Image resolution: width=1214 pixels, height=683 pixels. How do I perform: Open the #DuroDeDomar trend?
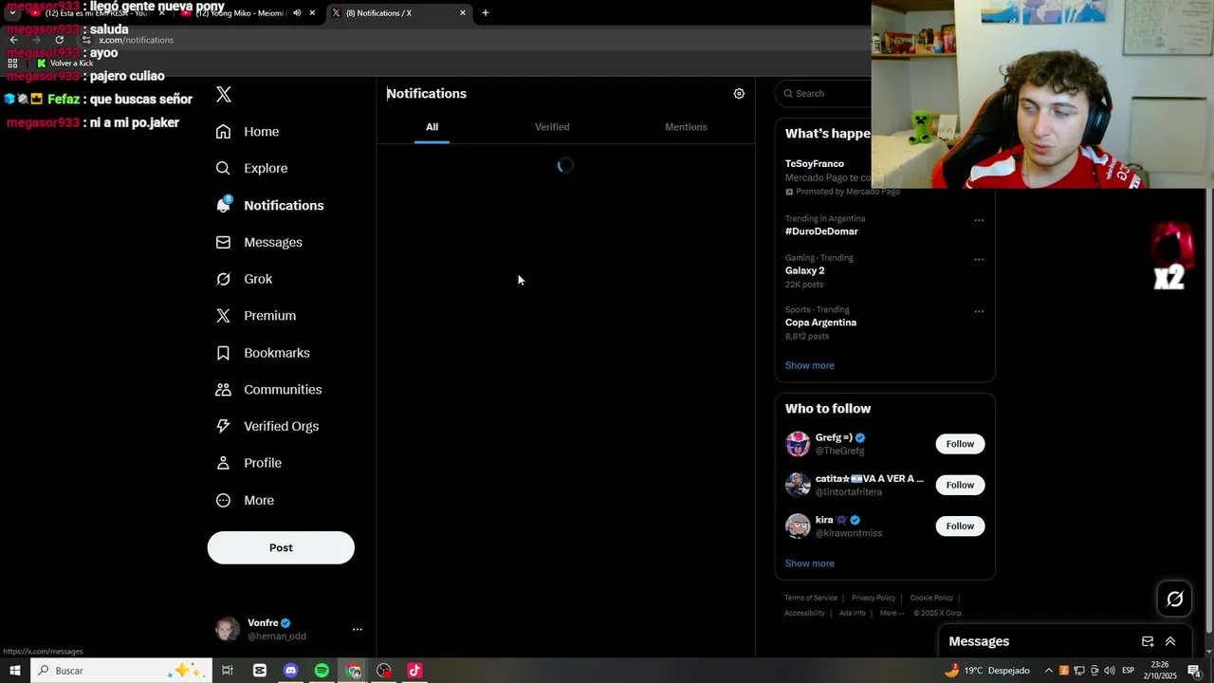821,231
